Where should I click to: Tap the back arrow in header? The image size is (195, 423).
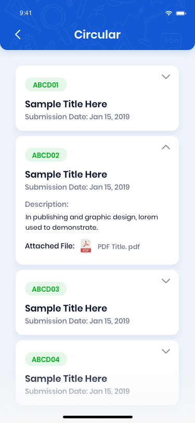tap(18, 34)
